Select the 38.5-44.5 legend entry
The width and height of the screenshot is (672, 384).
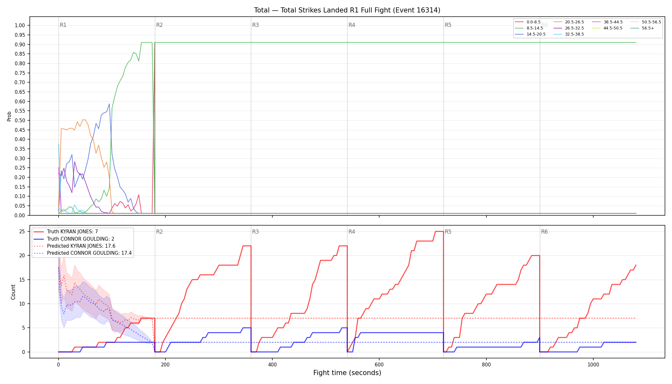point(607,22)
